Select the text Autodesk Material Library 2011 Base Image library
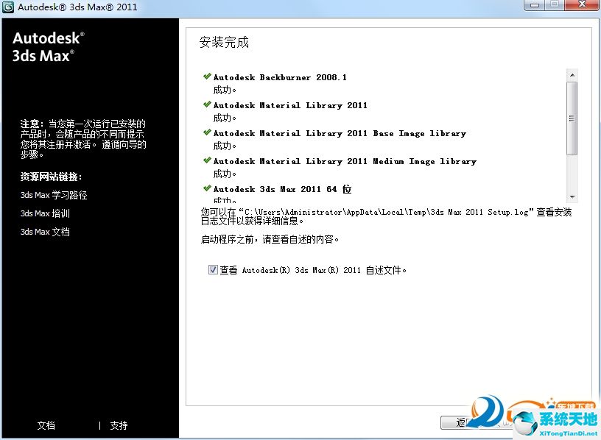 [340, 133]
